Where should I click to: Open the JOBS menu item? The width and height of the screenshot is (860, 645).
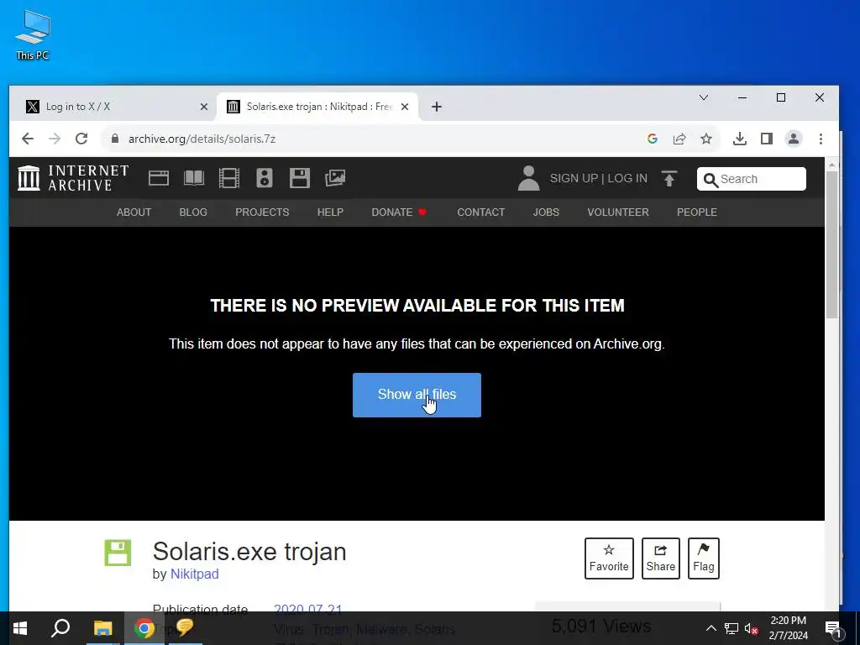[x=546, y=212]
